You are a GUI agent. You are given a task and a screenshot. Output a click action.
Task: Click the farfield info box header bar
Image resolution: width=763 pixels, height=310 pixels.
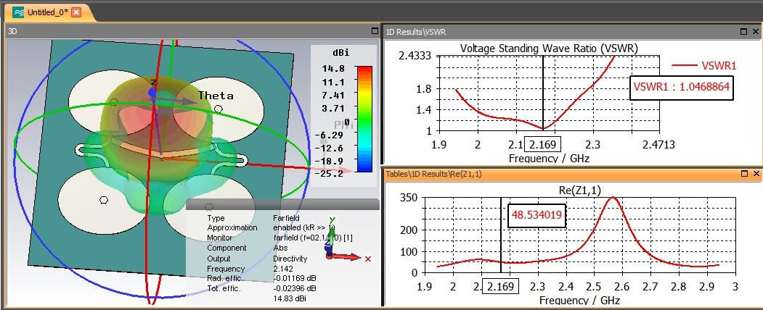(282, 204)
